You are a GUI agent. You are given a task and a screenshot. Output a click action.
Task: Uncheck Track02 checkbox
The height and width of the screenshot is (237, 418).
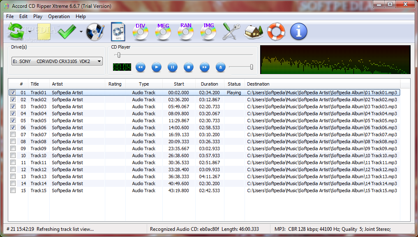(x=13, y=99)
